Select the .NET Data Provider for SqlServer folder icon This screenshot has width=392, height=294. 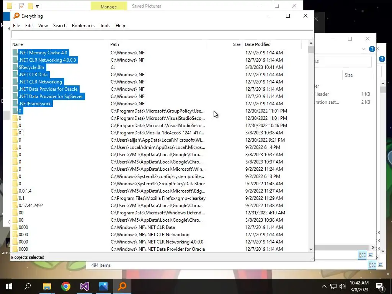[x=15, y=96]
